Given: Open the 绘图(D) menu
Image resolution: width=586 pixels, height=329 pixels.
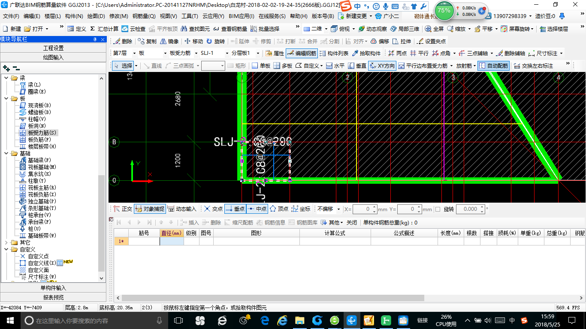Looking at the screenshot, I should coord(96,16).
